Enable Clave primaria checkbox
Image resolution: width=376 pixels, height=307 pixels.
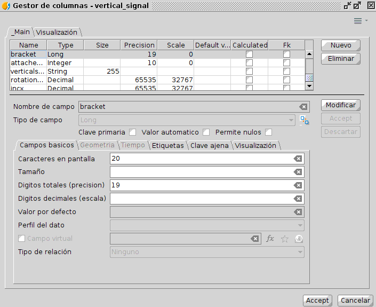click(x=132, y=132)
